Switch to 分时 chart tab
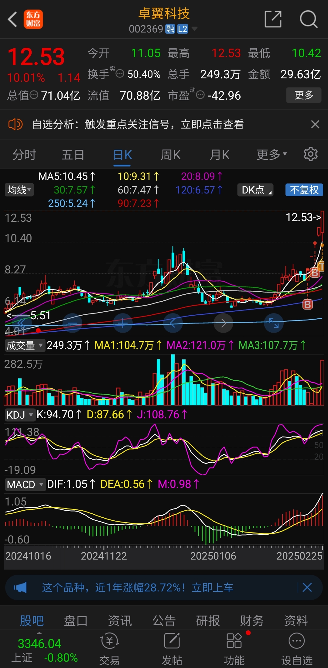This screenshot has height=668, width=328. 24,155
